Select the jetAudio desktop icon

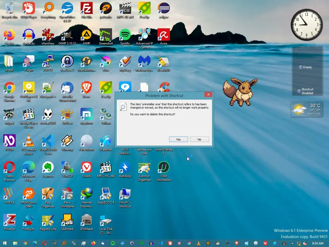click(106, 10)
